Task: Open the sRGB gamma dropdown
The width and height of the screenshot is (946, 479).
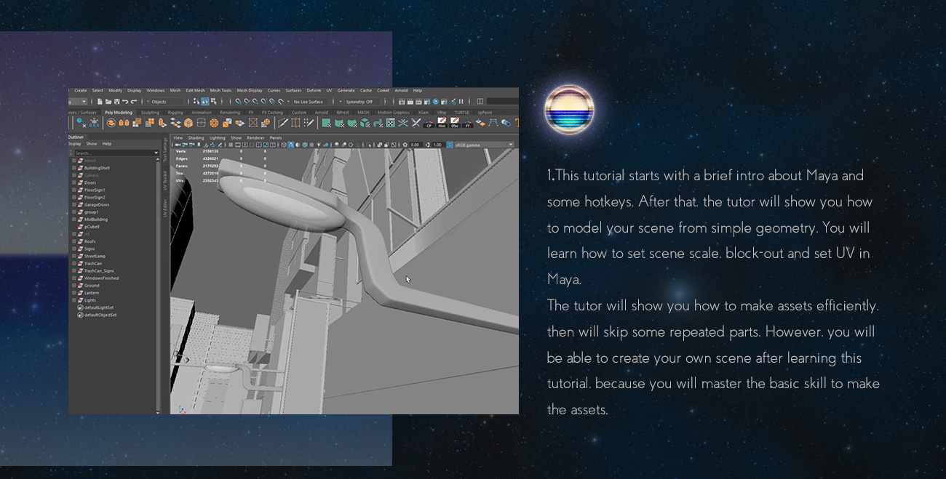Action: pyautogui.click(x=484, y=145)
